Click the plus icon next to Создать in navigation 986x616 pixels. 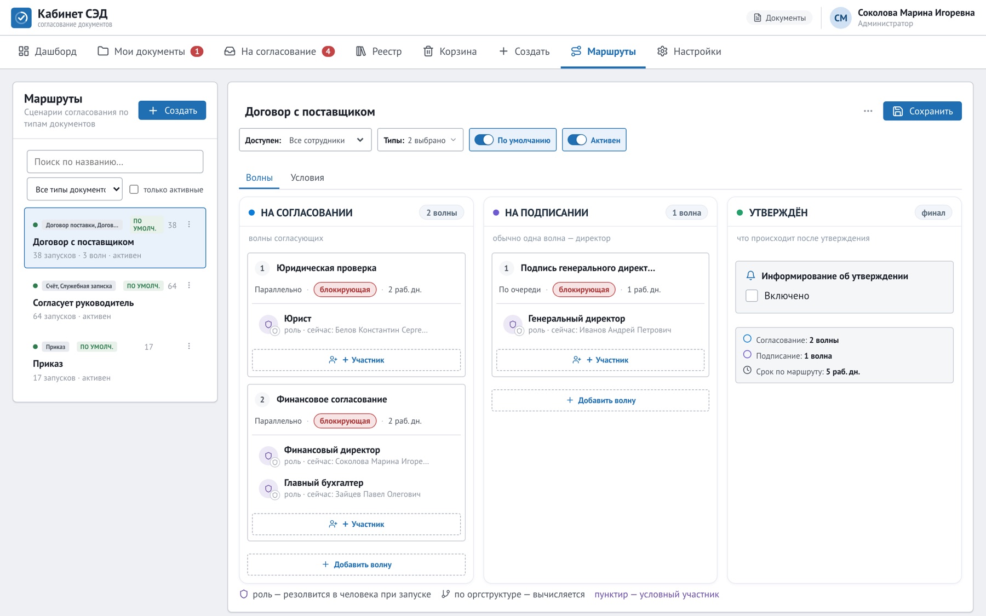pos(503,51)
